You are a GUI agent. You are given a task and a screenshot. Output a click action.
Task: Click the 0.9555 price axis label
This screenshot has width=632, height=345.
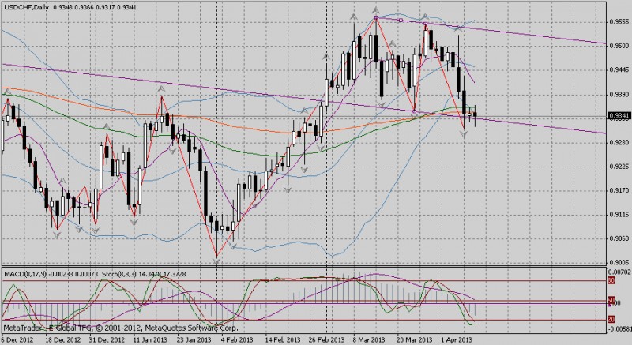(619, 23)
